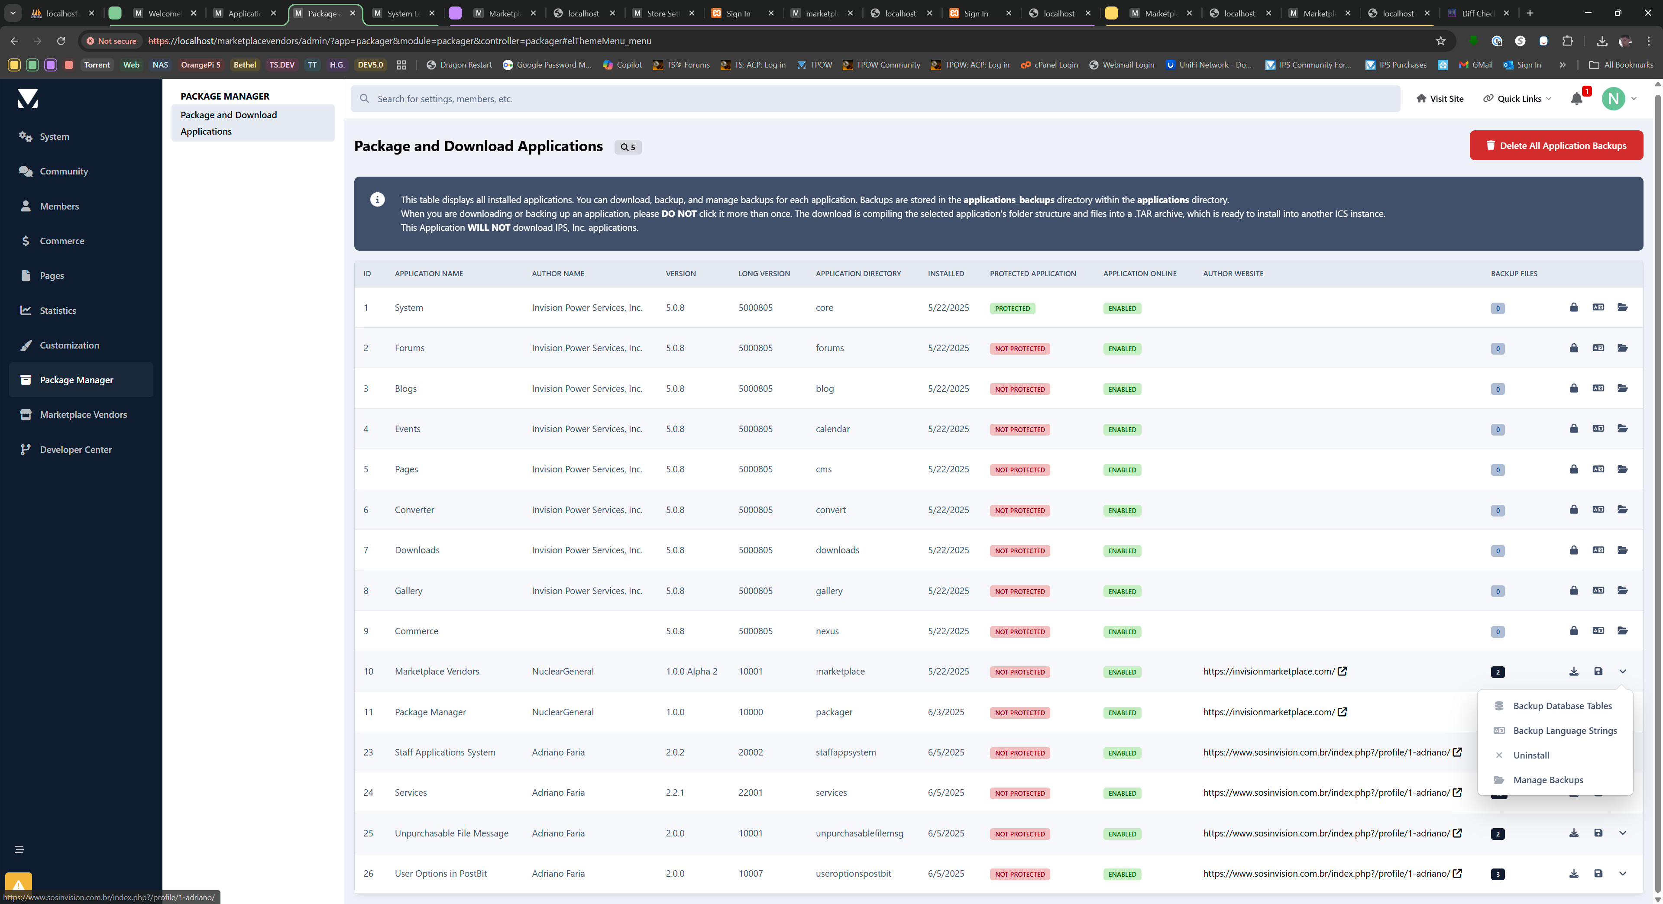The height and width of the screenshot is (904, 1663).
Task: Open the browser downloads icon
Action: (1602, 41)
